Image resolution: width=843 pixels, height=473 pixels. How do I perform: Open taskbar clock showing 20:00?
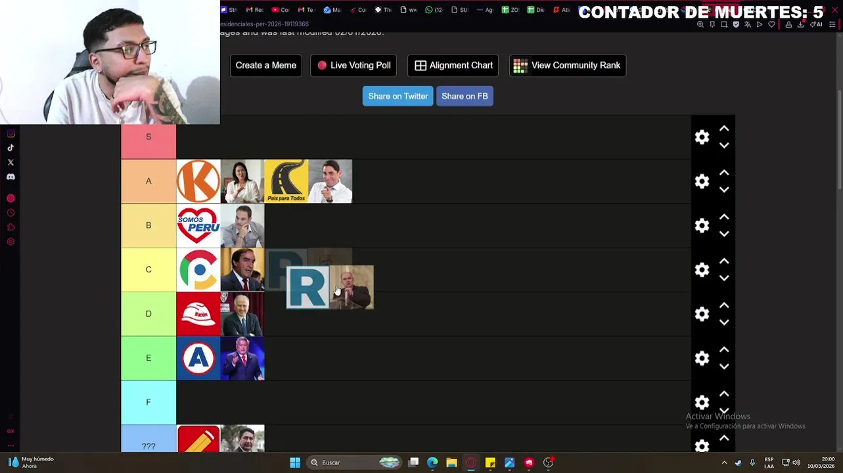click(x=821, y=462)
